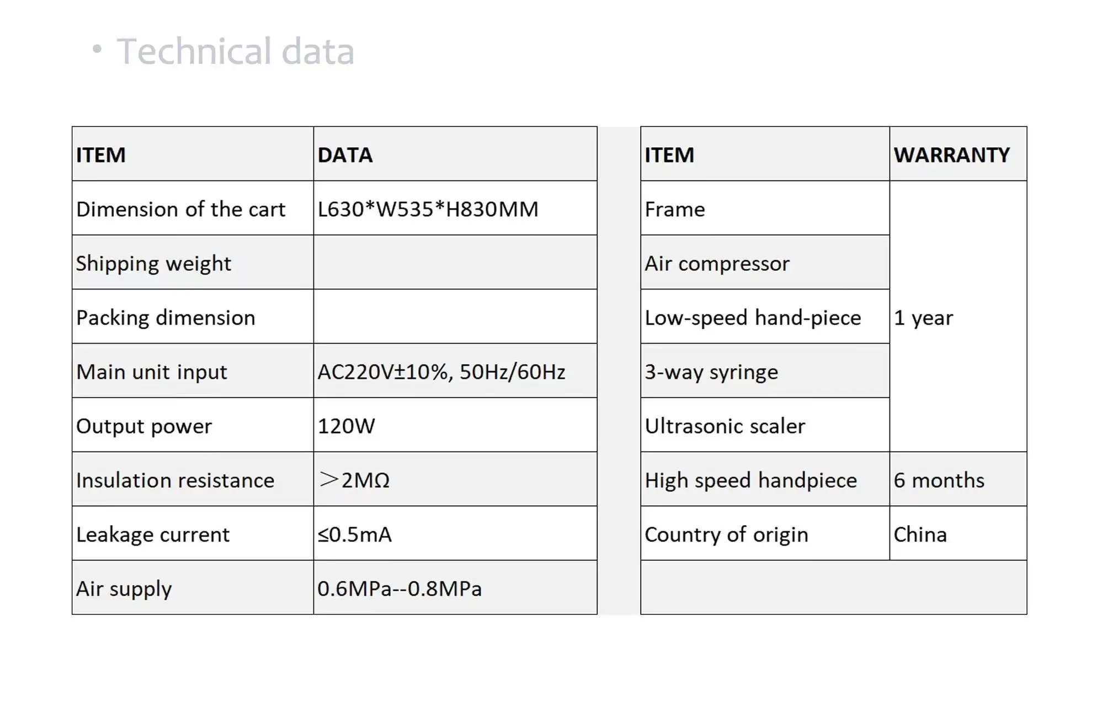Click the empty Shipping weight data cell

(455, 263)
